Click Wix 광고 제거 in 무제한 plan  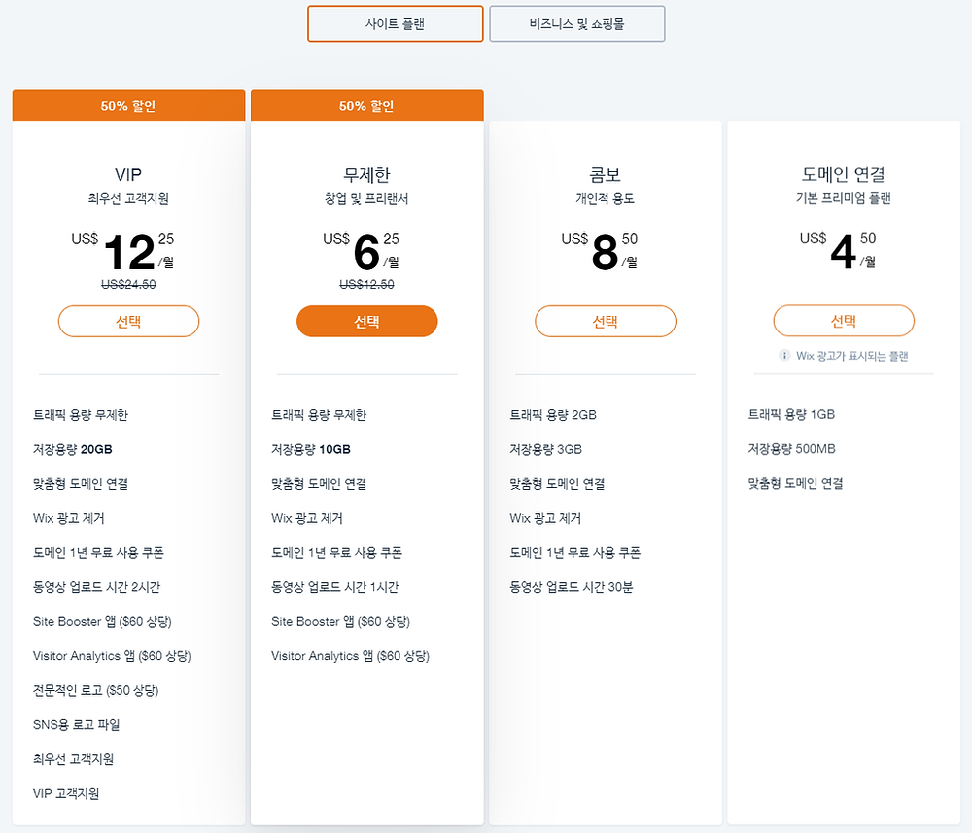307,518
